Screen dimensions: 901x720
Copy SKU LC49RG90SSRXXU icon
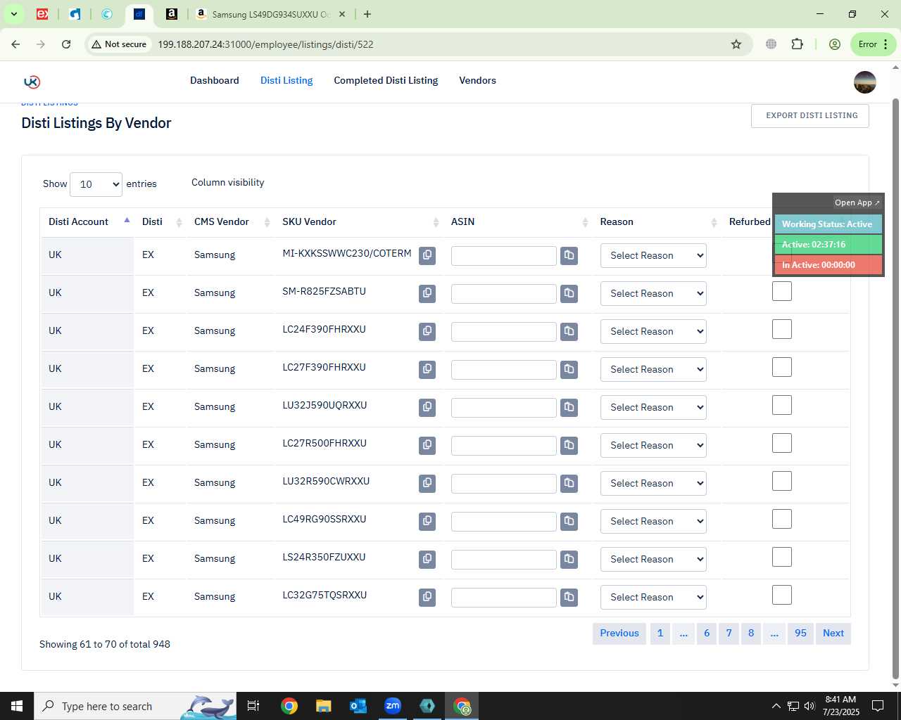pos(427,521)
